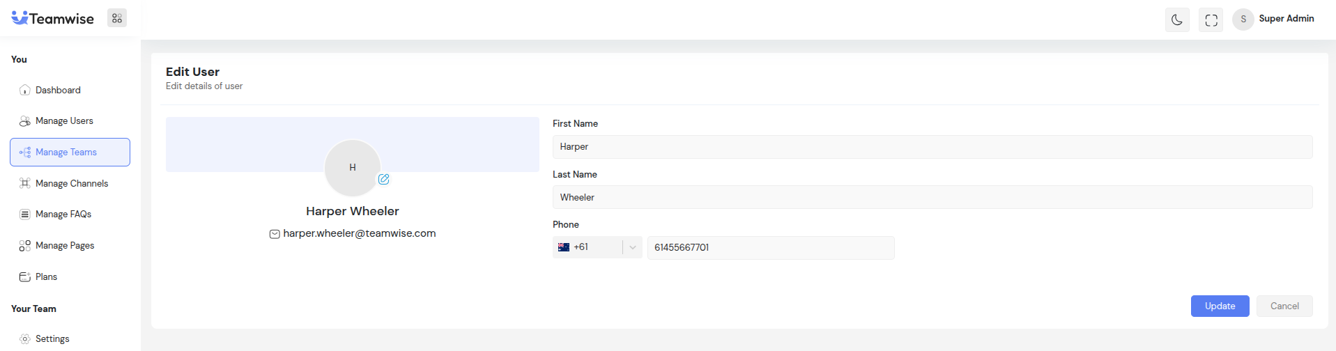
Task: Select Manage Teams sidebar item
Action: click(70, 153)
